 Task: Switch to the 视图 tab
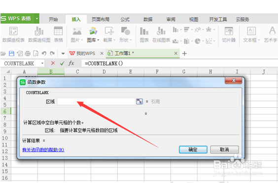194,19
